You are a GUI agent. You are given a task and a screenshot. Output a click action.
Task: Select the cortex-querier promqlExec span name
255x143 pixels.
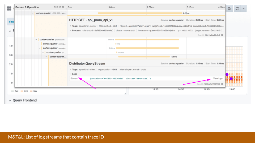click(47, 39)
